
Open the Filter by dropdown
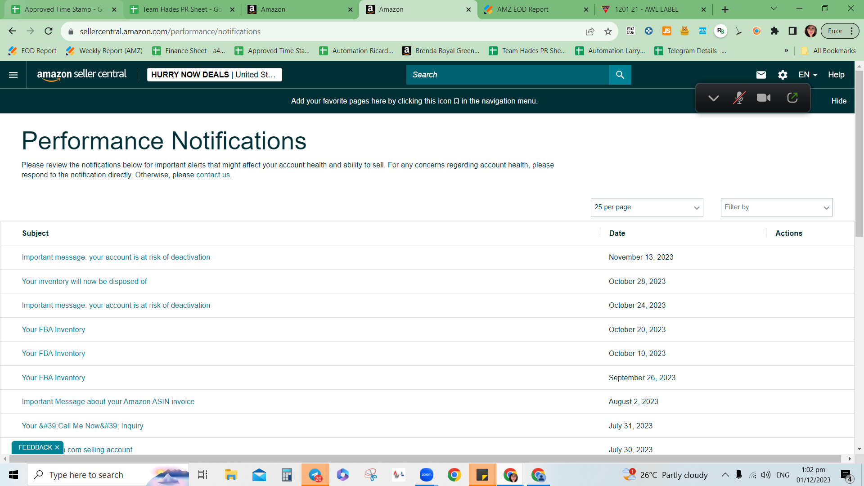(x=777, y=207)
